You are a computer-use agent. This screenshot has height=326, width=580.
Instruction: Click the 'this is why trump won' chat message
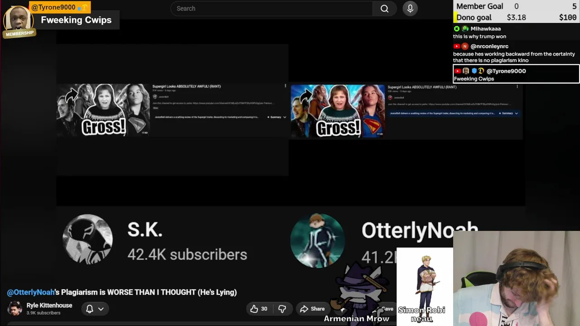[479, 36]
